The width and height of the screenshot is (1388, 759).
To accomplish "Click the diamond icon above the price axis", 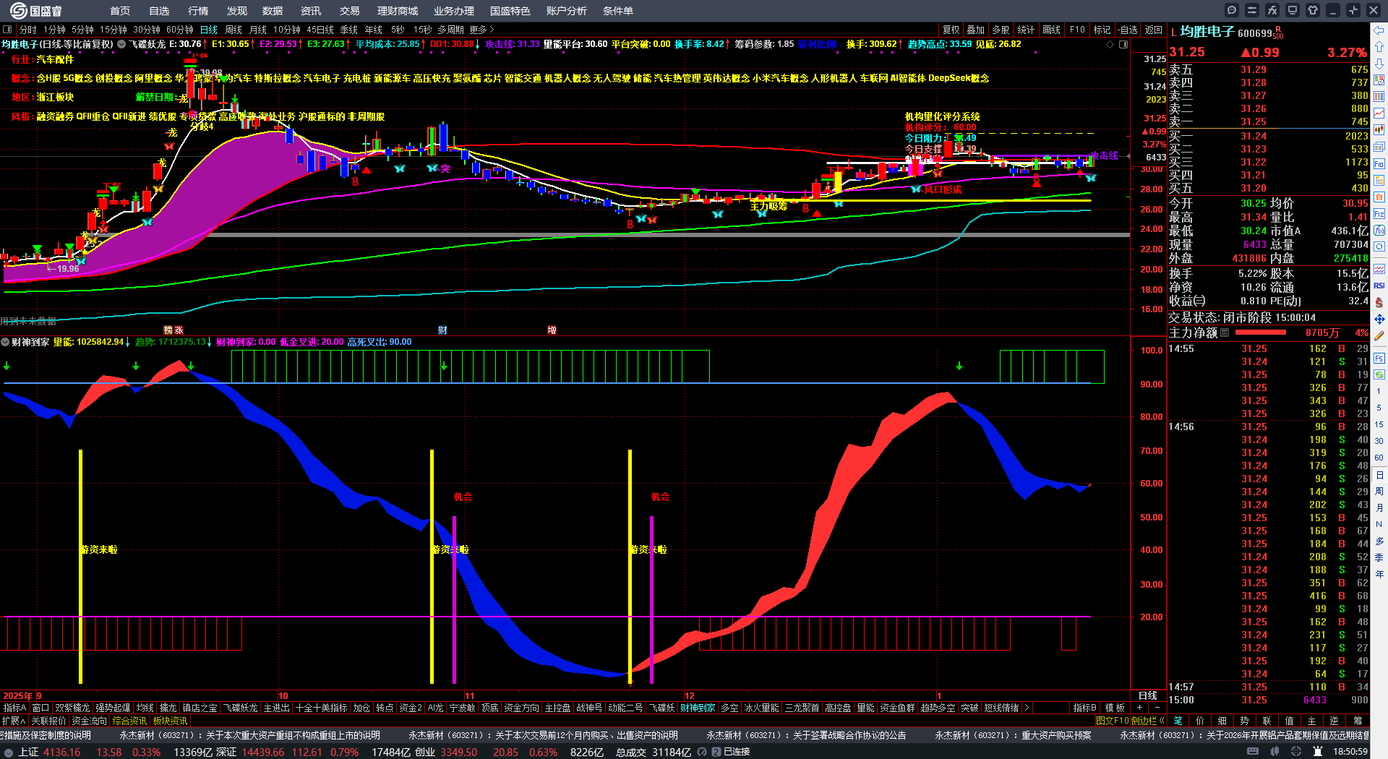I will click(x=1110, y=45).
